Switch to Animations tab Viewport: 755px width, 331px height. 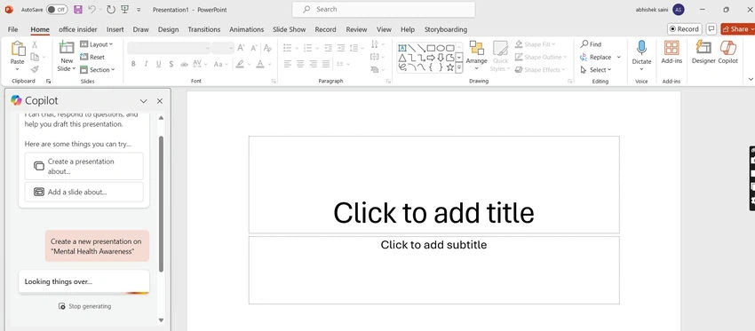coord(247,29)
